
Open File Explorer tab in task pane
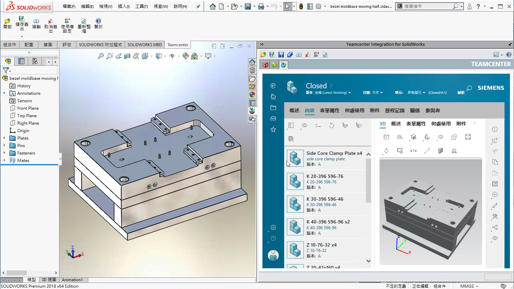pos(252,78)
